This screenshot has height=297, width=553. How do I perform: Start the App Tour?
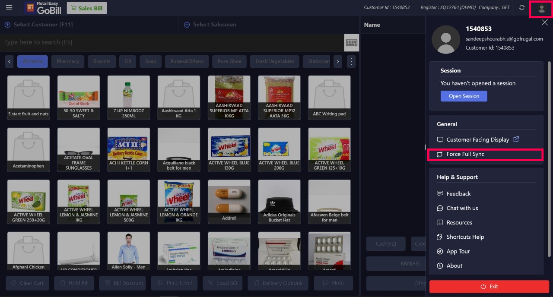pos(458,251)
